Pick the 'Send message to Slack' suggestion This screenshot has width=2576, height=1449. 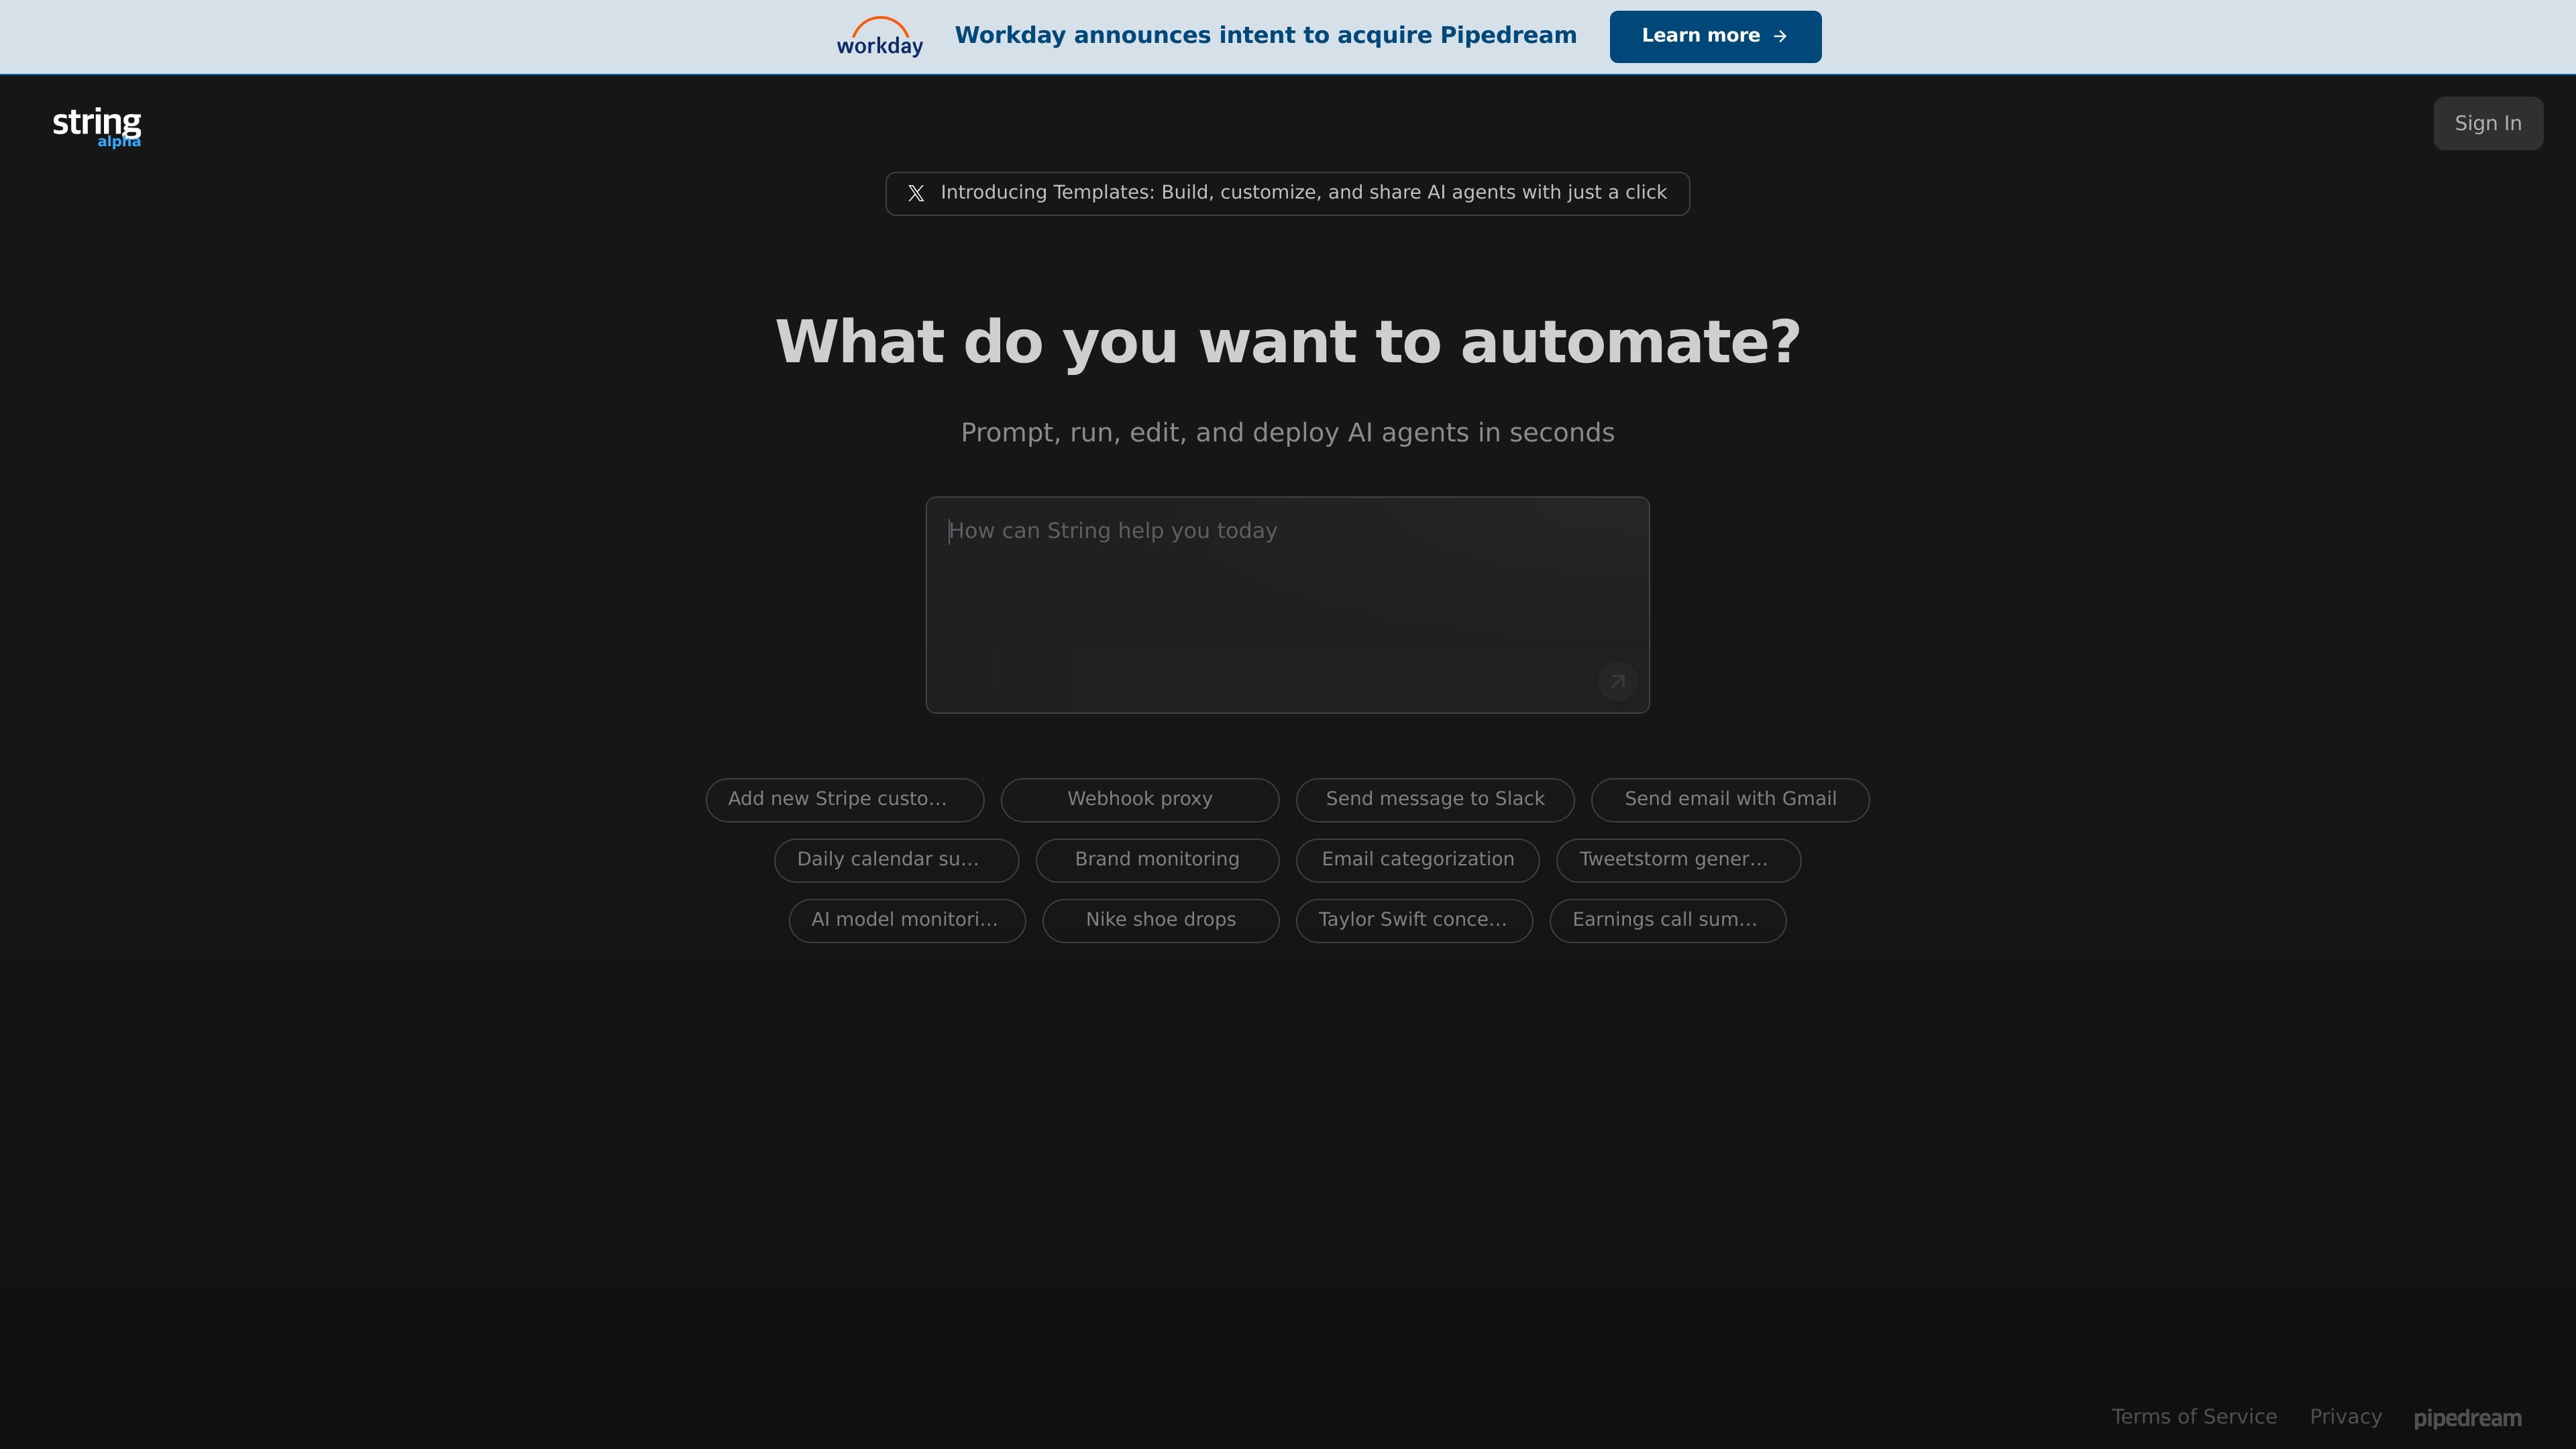click(1435, 800)
